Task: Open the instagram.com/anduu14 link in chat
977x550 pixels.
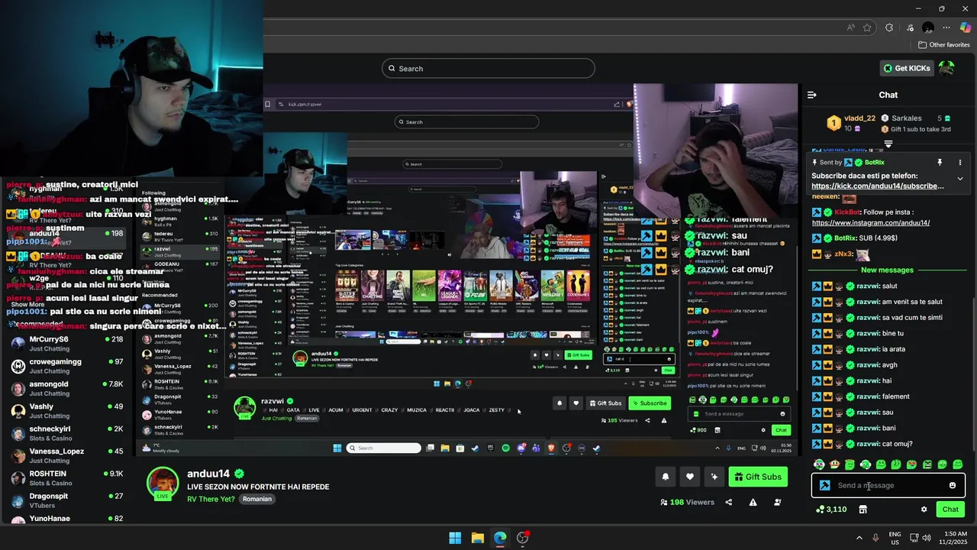Action: click(x=870, y=223)
